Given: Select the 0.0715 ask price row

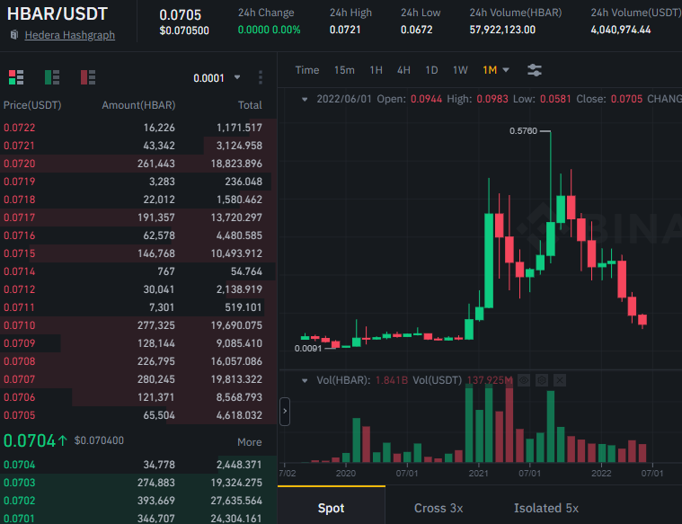Looking at the screenshot, I should point(138,253).
